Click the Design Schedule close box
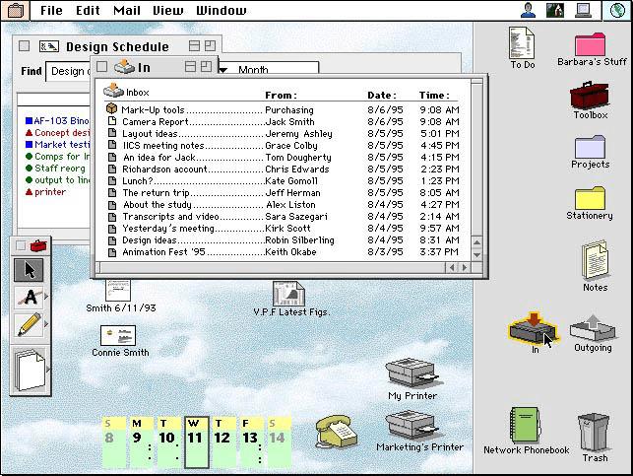Screen dimensions: 633x476 click(25, 46)
